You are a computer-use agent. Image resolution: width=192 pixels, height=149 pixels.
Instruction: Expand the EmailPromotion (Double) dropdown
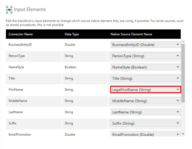click(145, 134)
